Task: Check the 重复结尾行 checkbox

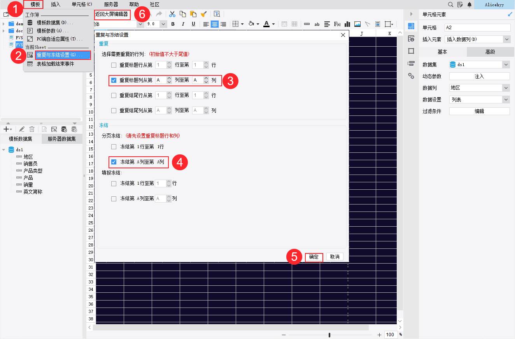Action: point(114,95)
